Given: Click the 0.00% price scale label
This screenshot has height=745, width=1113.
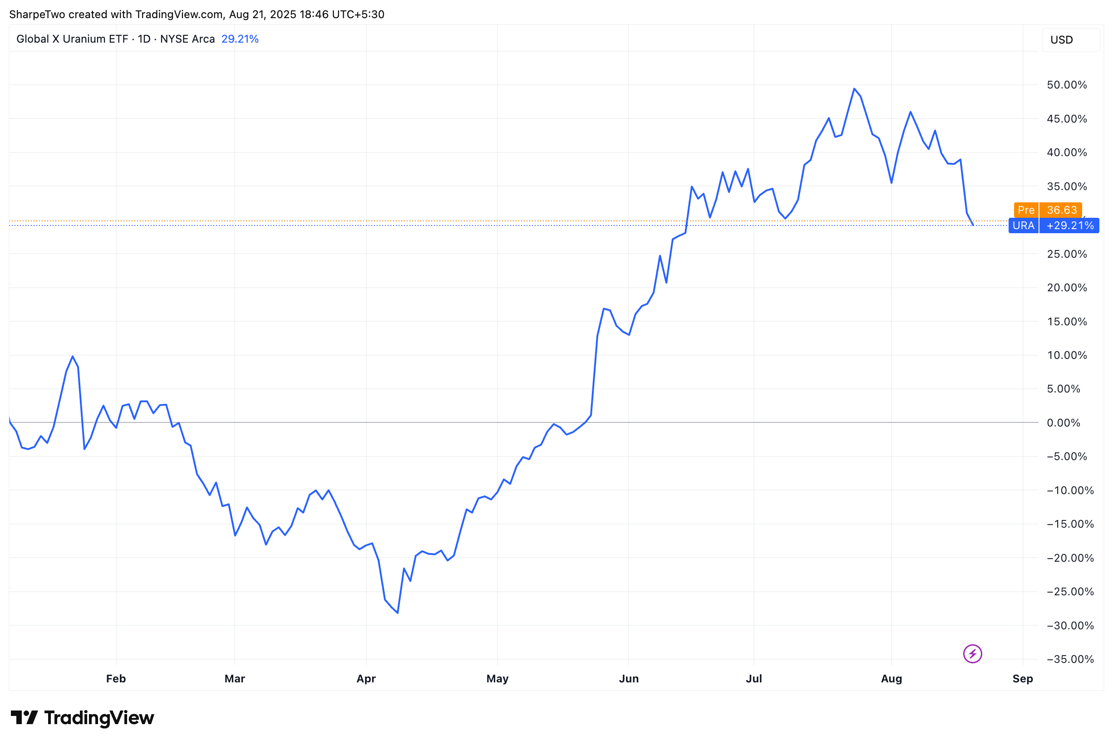Looking at the screenshot, I should click(1063, 423).
